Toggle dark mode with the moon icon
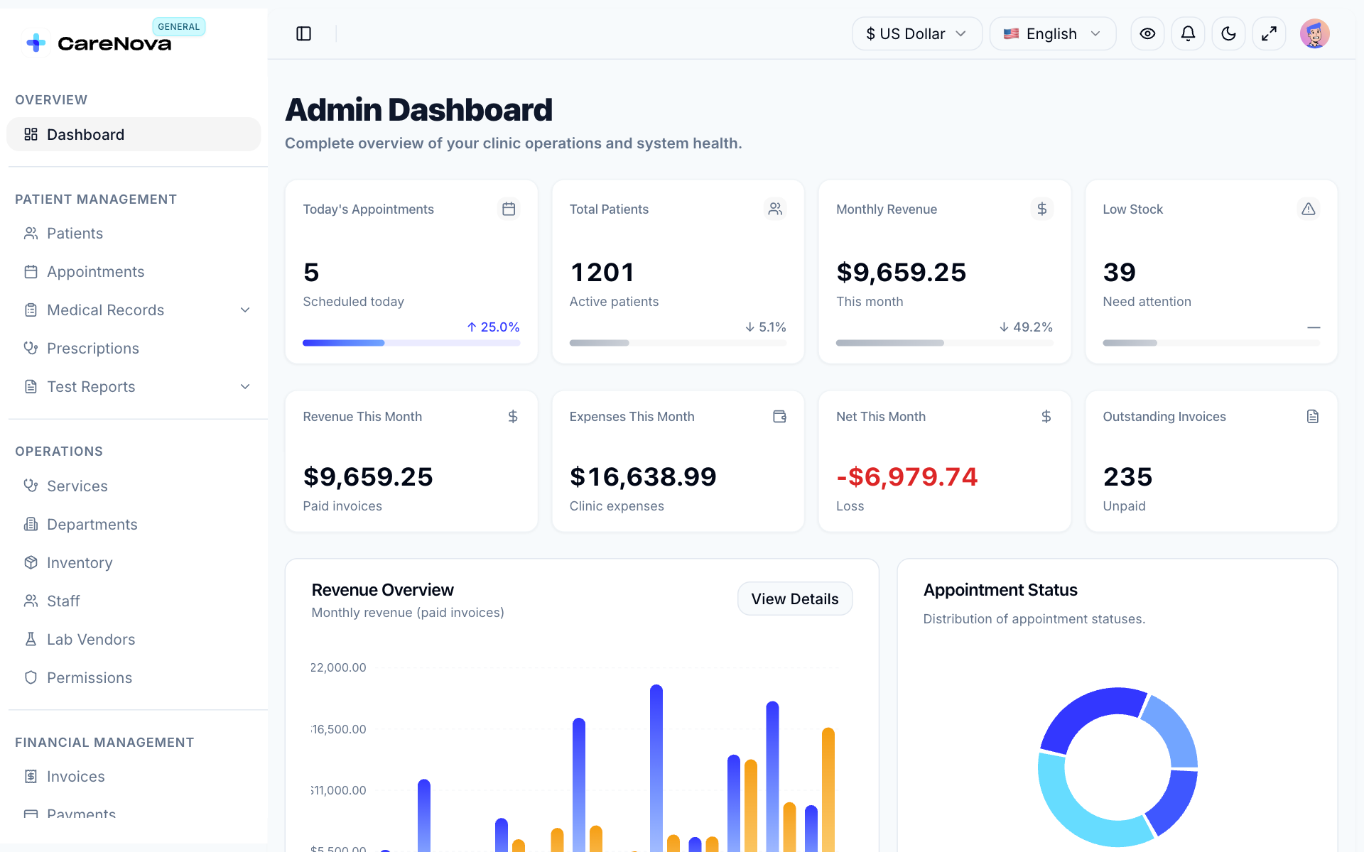Screen dimensions: 1364x852 coord(1228,33)
